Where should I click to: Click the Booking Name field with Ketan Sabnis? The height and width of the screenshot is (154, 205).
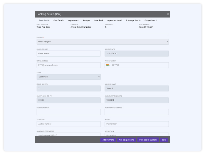coord(69,54)
